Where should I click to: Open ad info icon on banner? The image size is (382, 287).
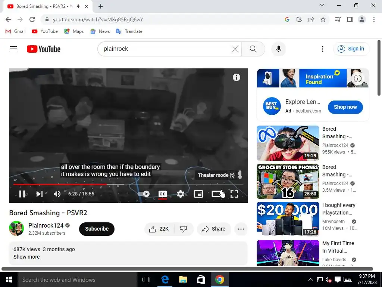(357, 78)
